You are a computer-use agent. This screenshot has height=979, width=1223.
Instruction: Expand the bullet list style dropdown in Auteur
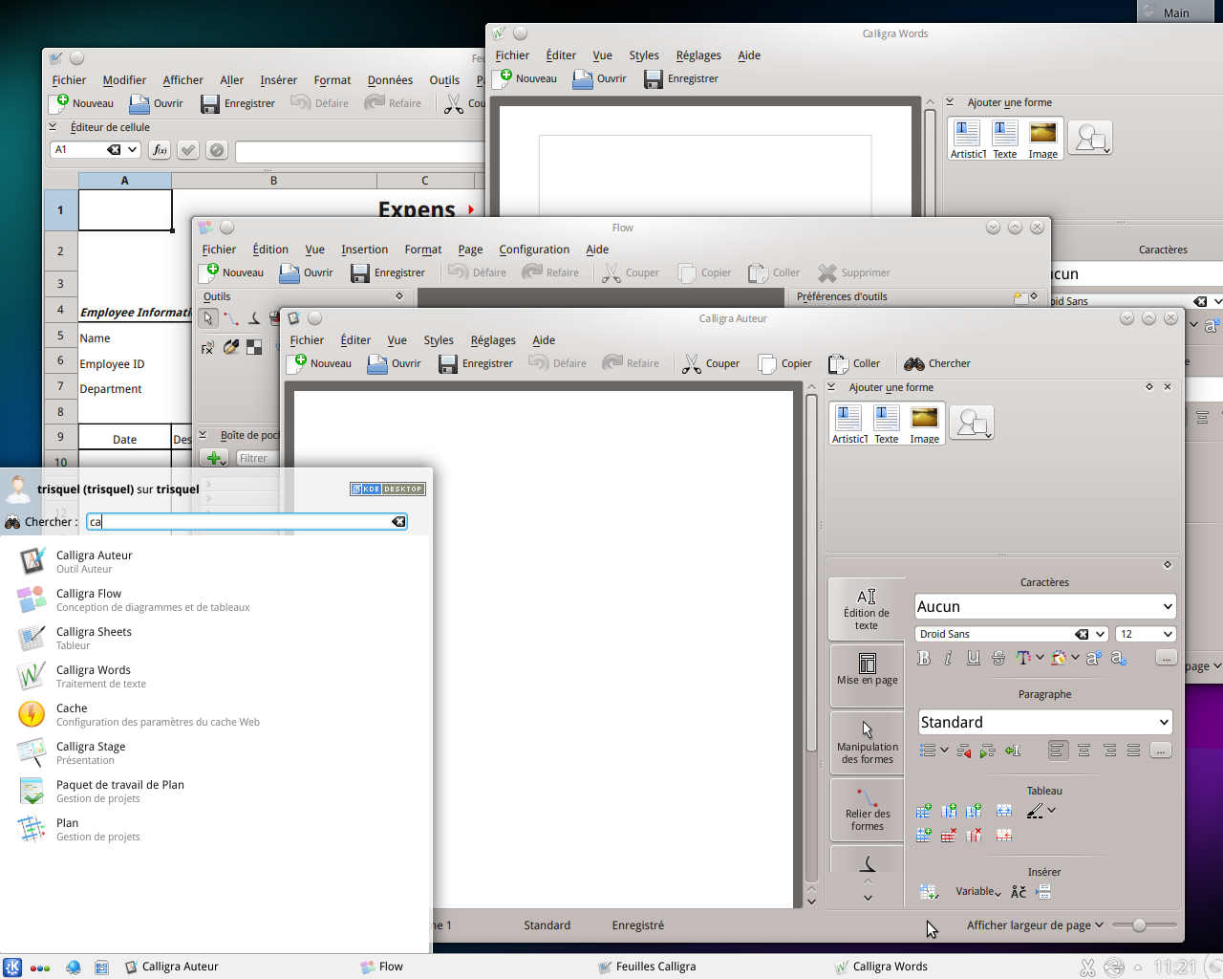coord(944,751)
